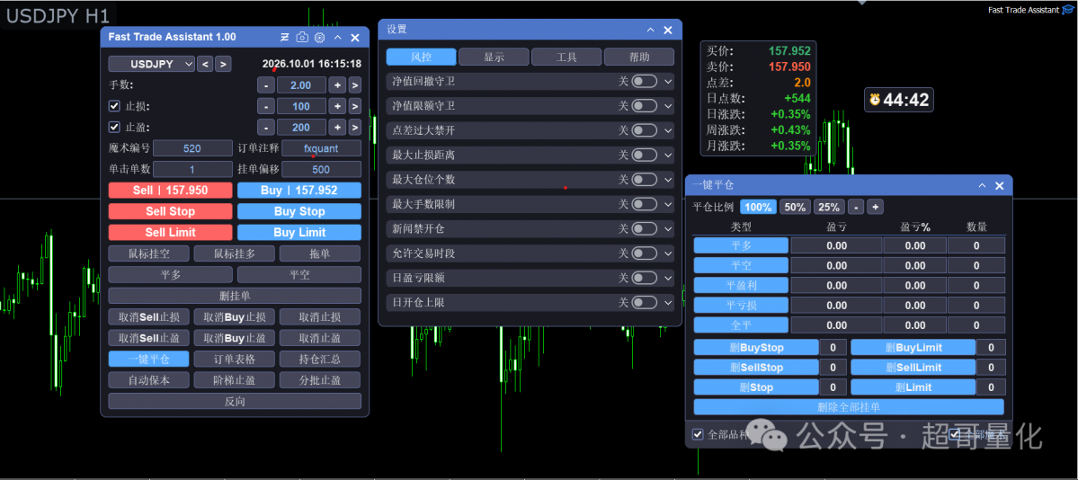The width and height of the screenshot is (1078, 480).
Task: Click 反向 reverse button
Action: [x=235, y=401]
